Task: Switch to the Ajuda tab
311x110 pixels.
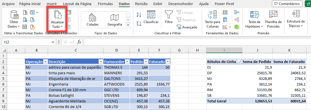Action: click(204, 4)
